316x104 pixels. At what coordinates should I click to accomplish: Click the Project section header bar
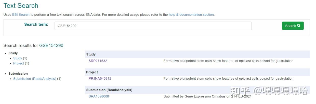pyautogui.click(x=197, y=72)
